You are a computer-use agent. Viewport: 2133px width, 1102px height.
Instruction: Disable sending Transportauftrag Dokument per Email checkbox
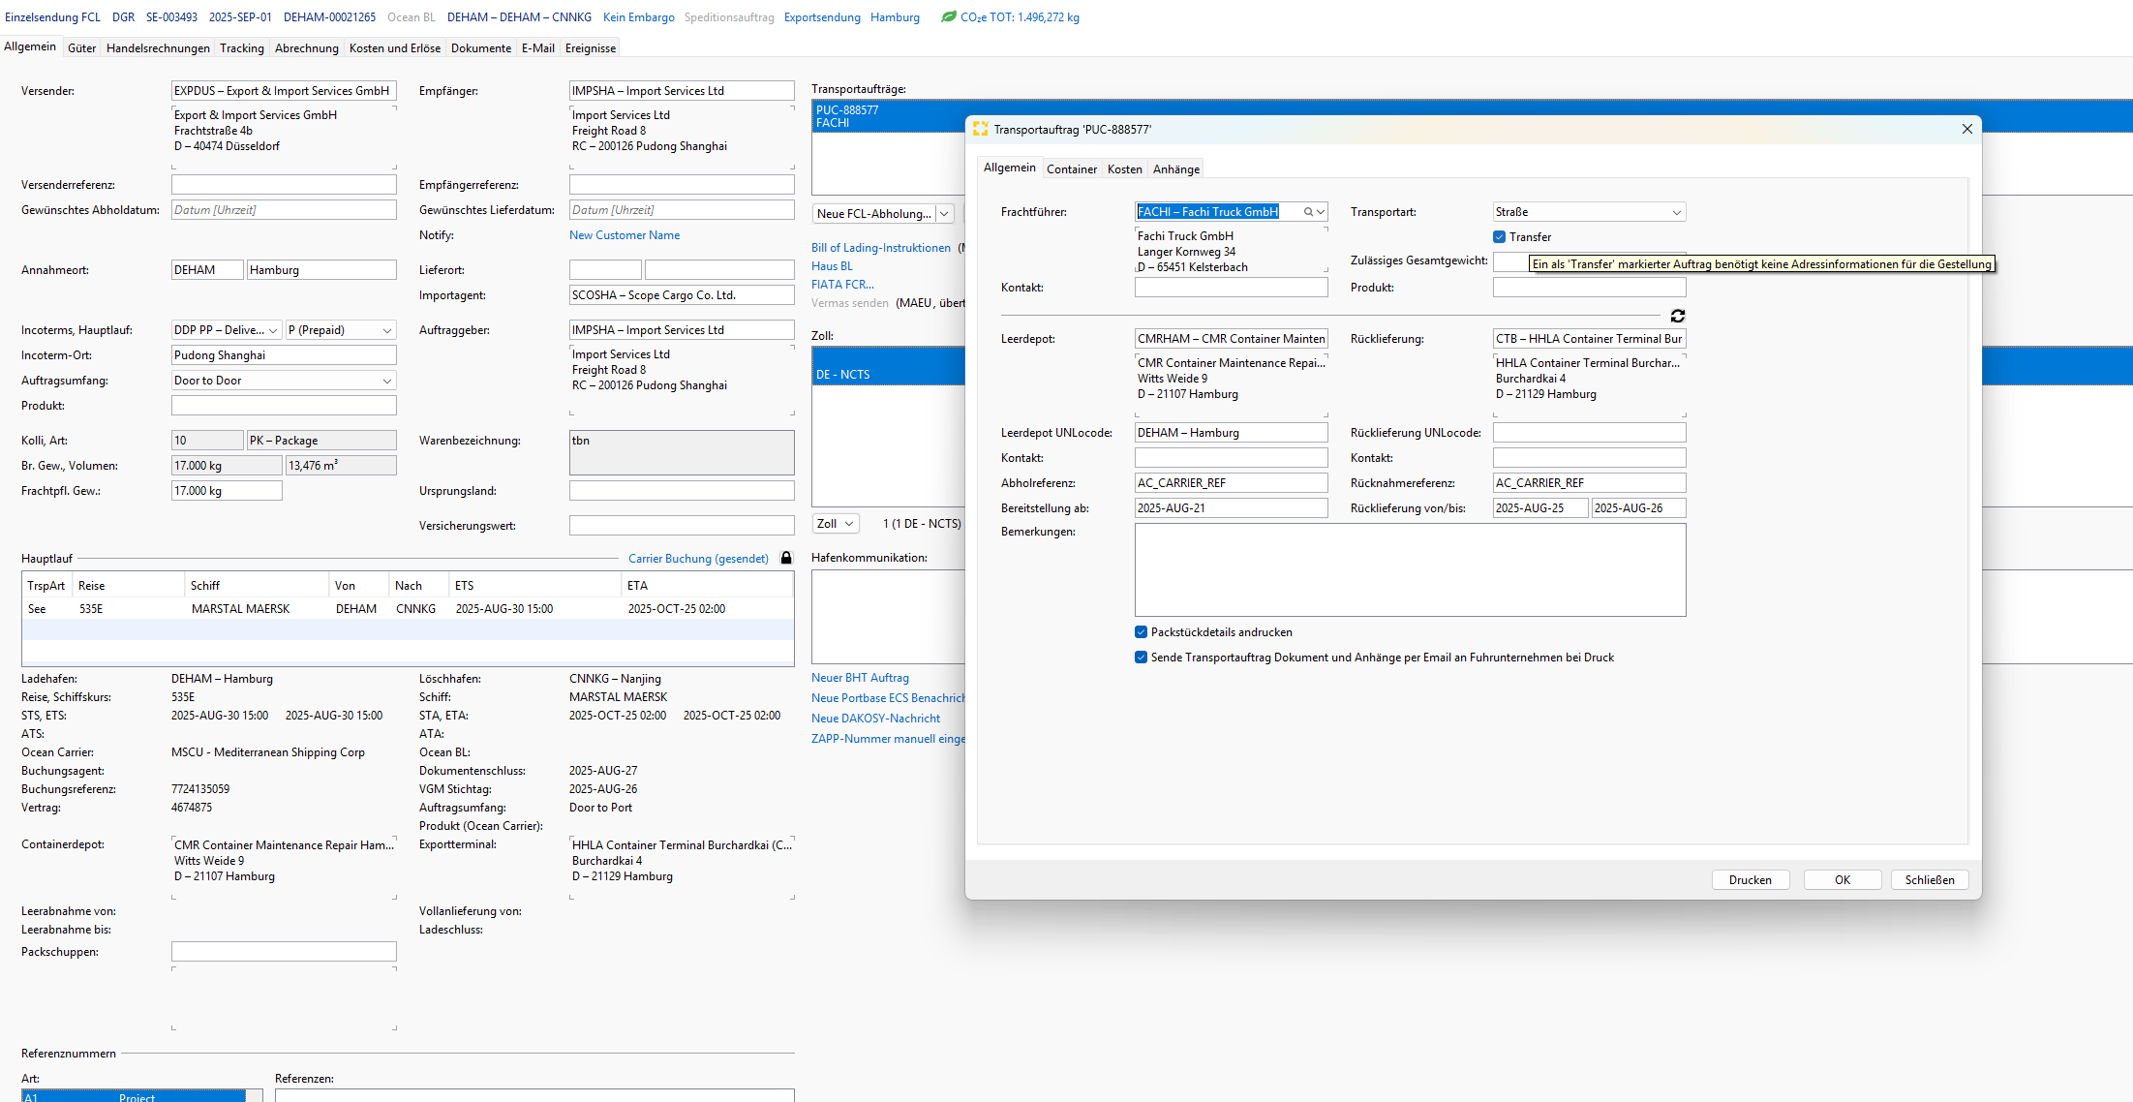pos(1142,658)
